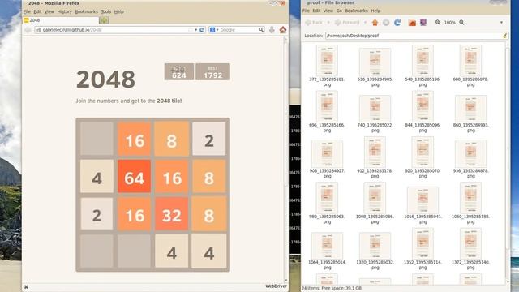Zoom in in the File Browser
Screen dimensions: 519x292
coord(461,23)
